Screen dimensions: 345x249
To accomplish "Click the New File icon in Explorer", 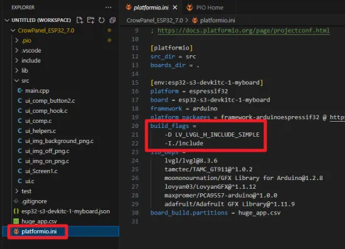I will click(x=80, y=20).
